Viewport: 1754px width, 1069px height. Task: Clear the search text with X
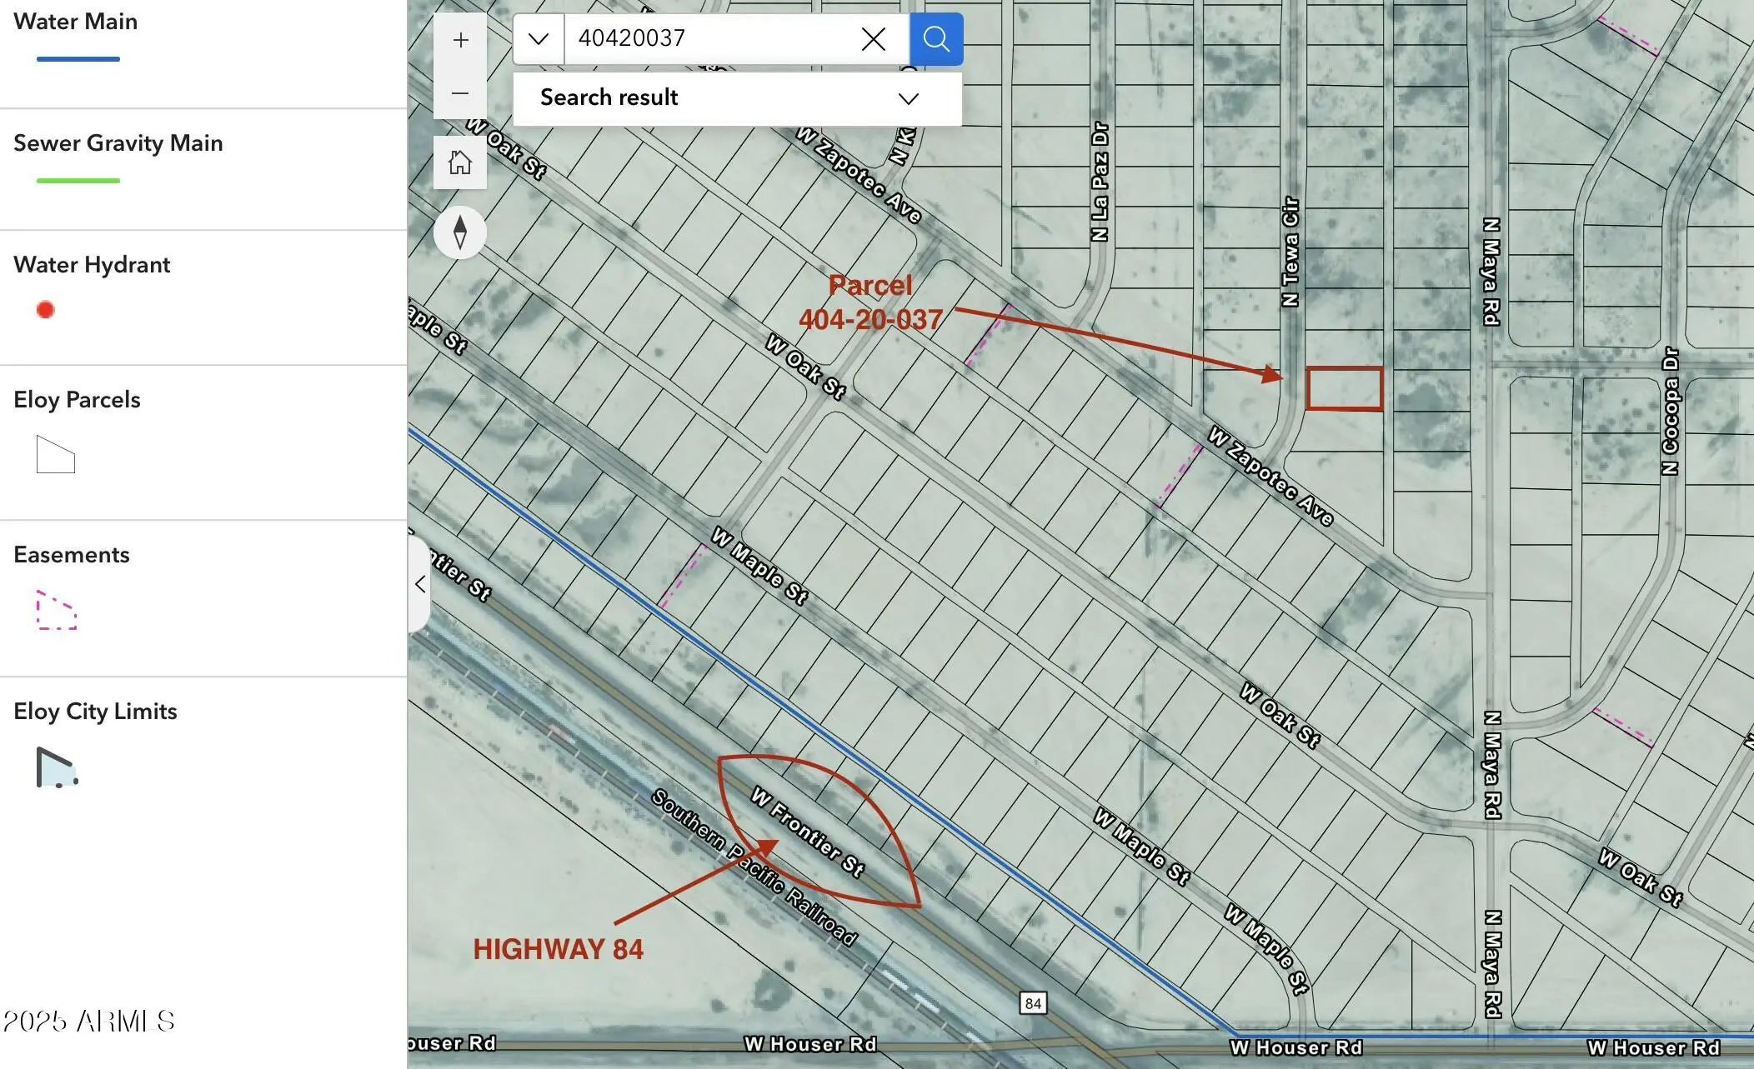coord(873,39)
